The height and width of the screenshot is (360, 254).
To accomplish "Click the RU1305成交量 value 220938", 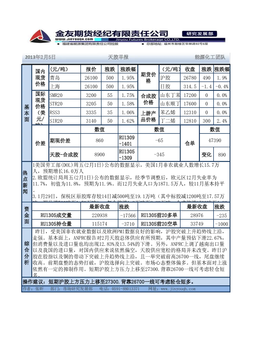I will pos(99,216).
